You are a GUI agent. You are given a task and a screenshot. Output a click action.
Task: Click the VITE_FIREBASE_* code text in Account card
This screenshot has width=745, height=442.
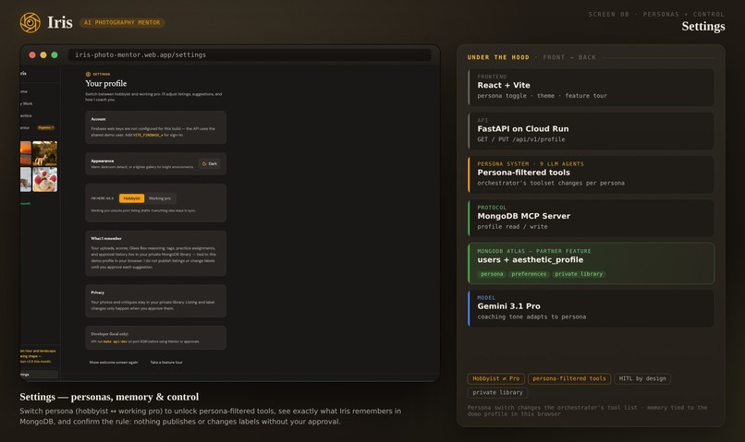[148, 135]
